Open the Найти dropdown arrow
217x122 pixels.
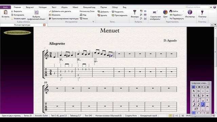coord(183,11)
